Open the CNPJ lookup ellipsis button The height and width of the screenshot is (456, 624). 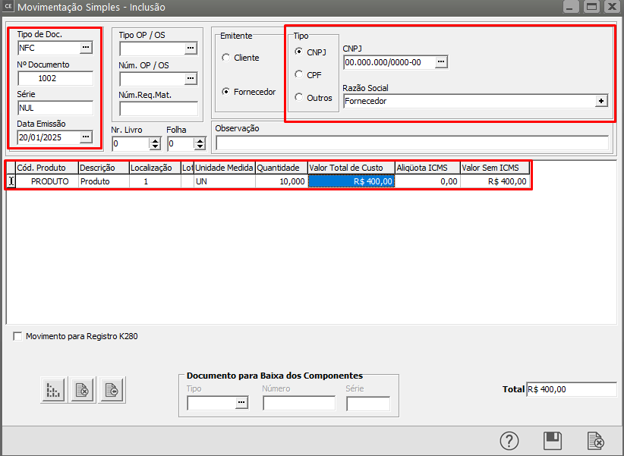point(440,62)
